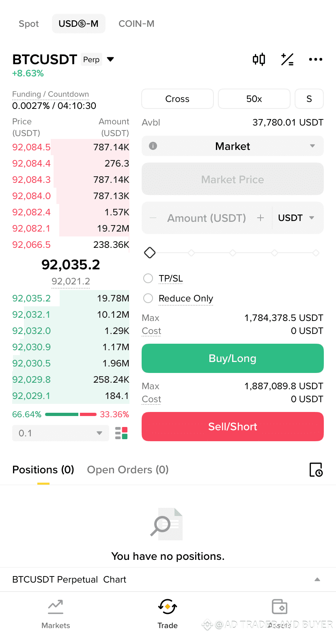The image size is (336, 635).
Task: Tap the info icon in the Market selector
Action: pos(153,146)
